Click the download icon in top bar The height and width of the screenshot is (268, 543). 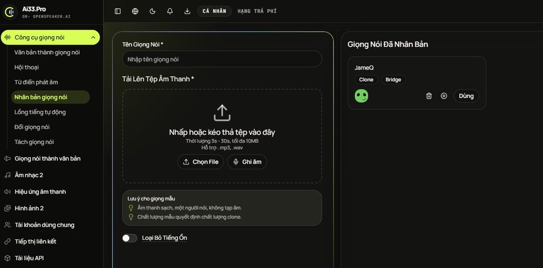[187, 11]
